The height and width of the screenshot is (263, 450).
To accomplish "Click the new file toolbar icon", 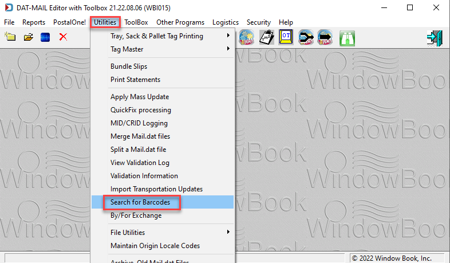I will point(10,37).
